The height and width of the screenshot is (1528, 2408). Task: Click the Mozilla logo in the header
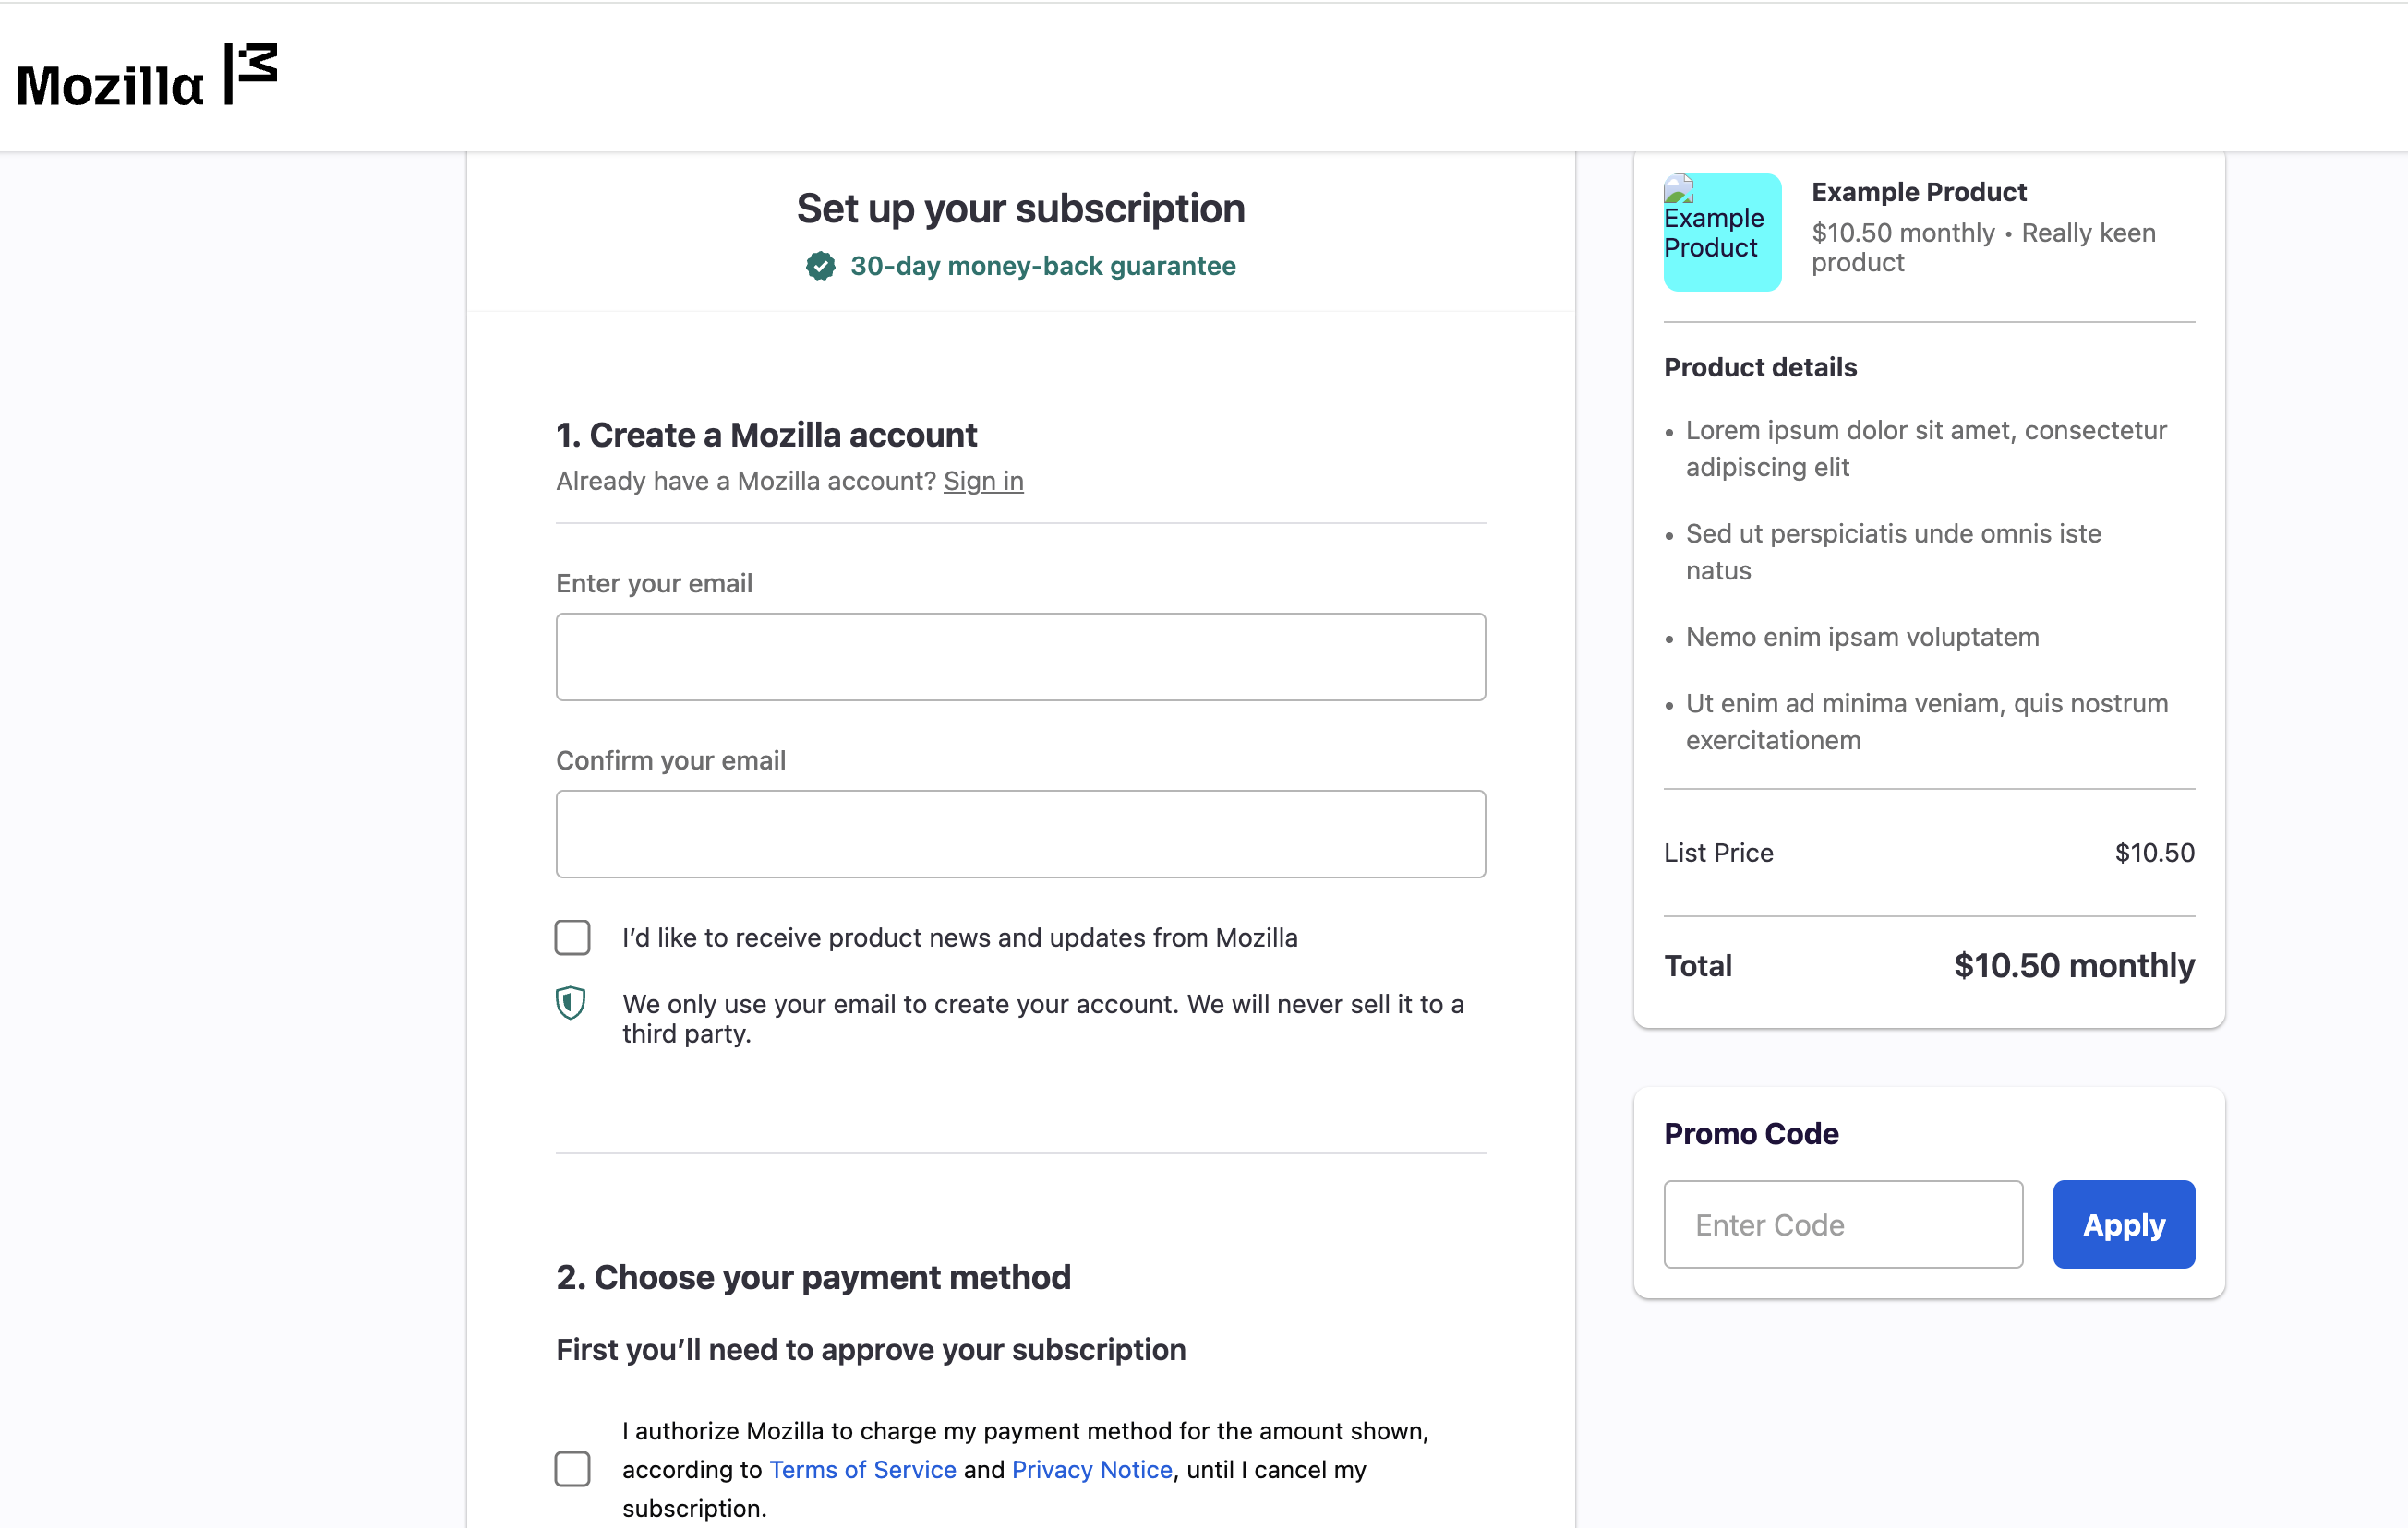(x=146, y=76)
